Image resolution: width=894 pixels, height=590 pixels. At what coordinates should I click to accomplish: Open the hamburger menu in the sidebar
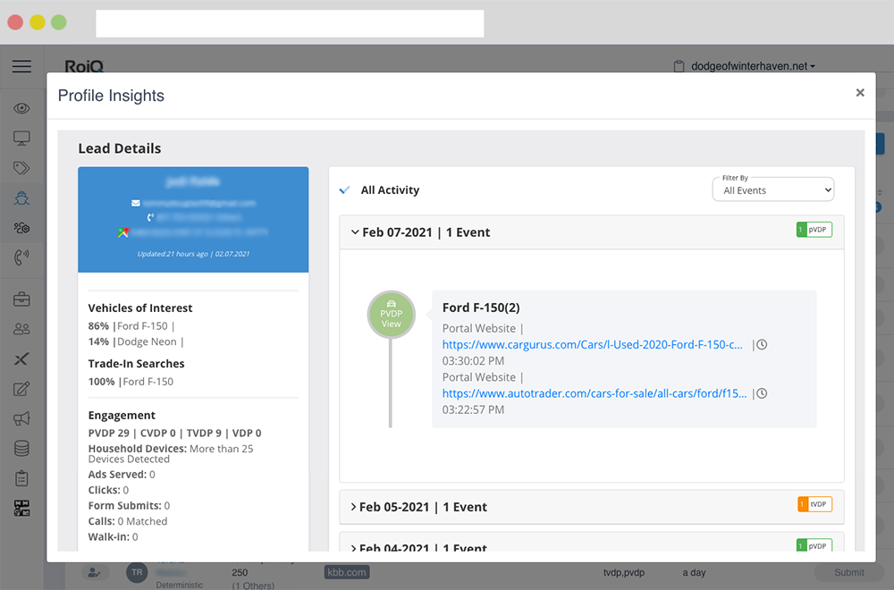click(21, 66)
